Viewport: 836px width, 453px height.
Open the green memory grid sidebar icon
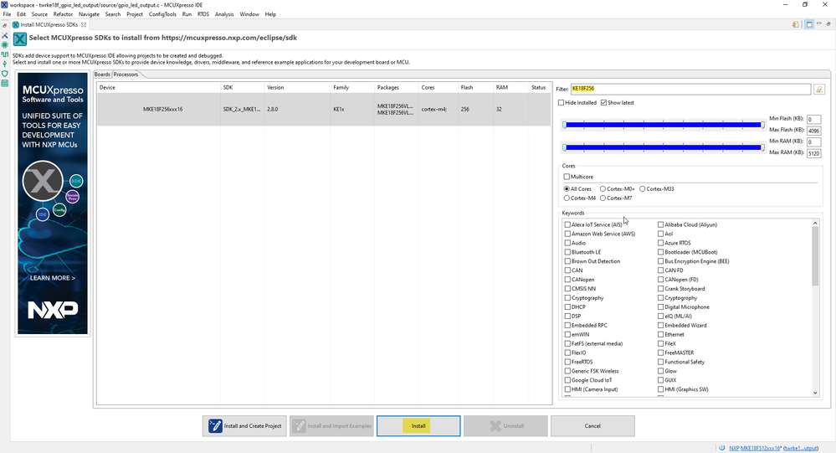(x=5, y=83)
